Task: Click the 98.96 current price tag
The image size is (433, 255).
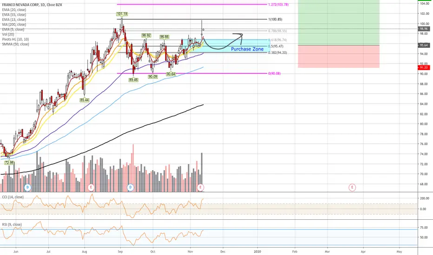Action: (x=424, y=29)
